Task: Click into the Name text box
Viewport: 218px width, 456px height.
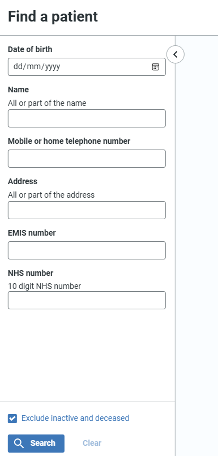Action: click(87, 118)
